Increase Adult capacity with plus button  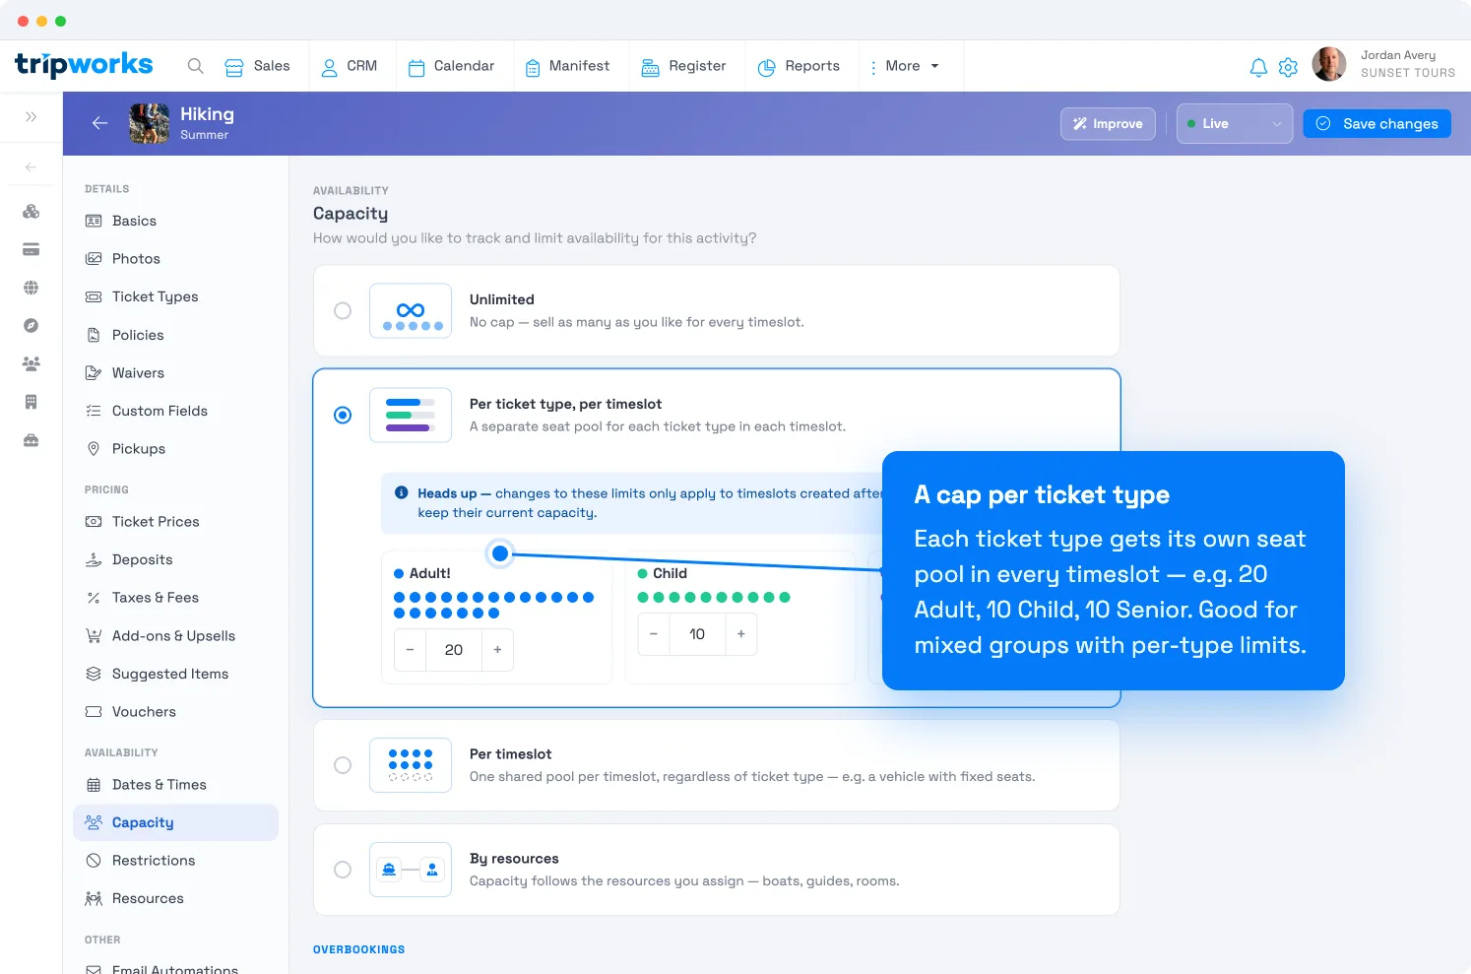pos(497,650)
